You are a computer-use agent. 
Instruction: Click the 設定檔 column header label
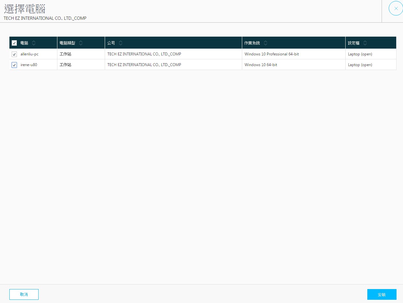pos(354,43)
